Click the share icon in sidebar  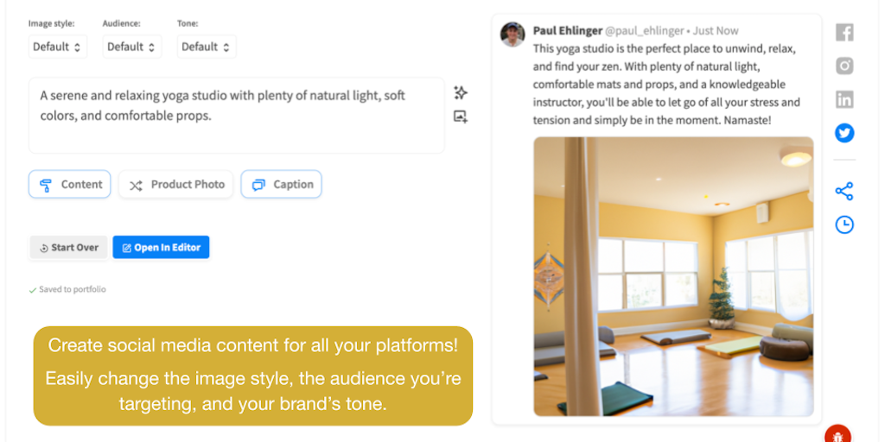point(844,192)
